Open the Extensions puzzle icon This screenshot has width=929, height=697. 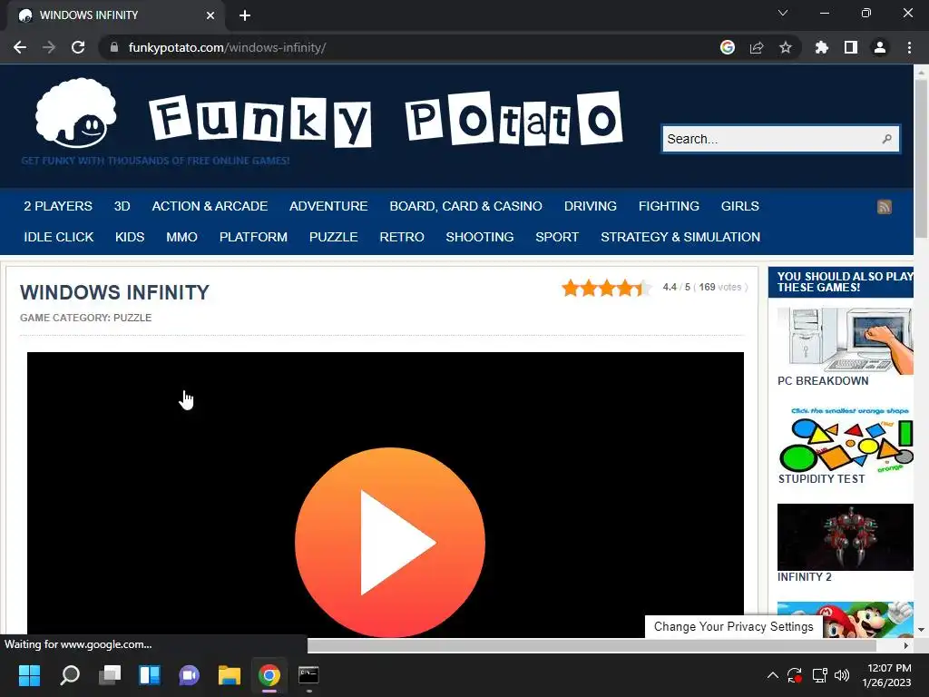coord(822,47)
